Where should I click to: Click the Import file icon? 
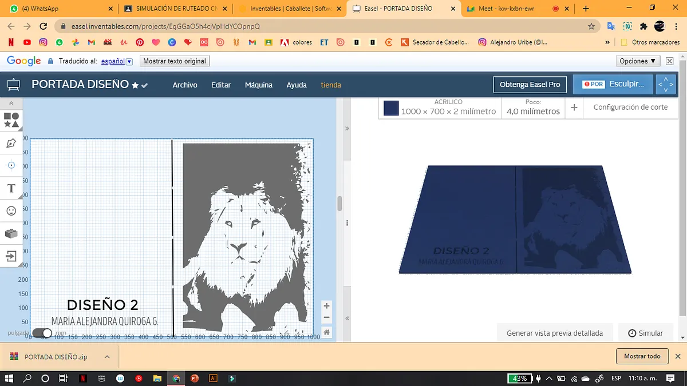point(11,256)
